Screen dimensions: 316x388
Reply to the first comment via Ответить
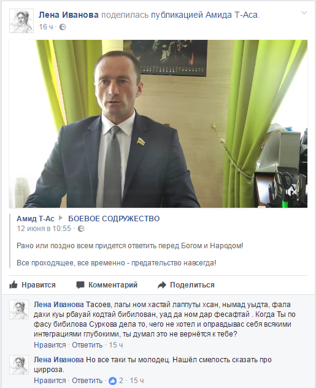point(87,345)
